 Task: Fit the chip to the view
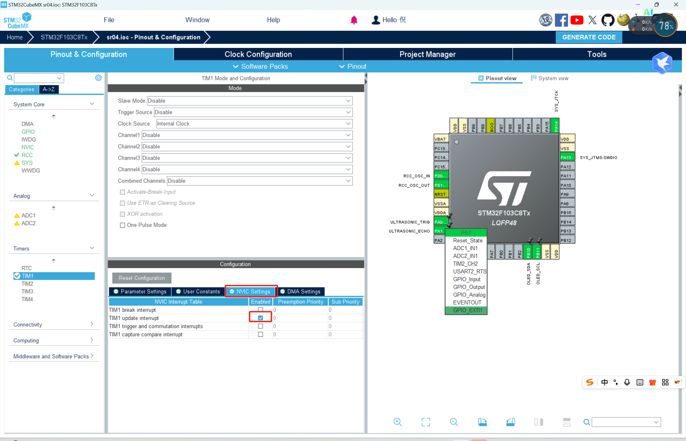pos(426,422)
